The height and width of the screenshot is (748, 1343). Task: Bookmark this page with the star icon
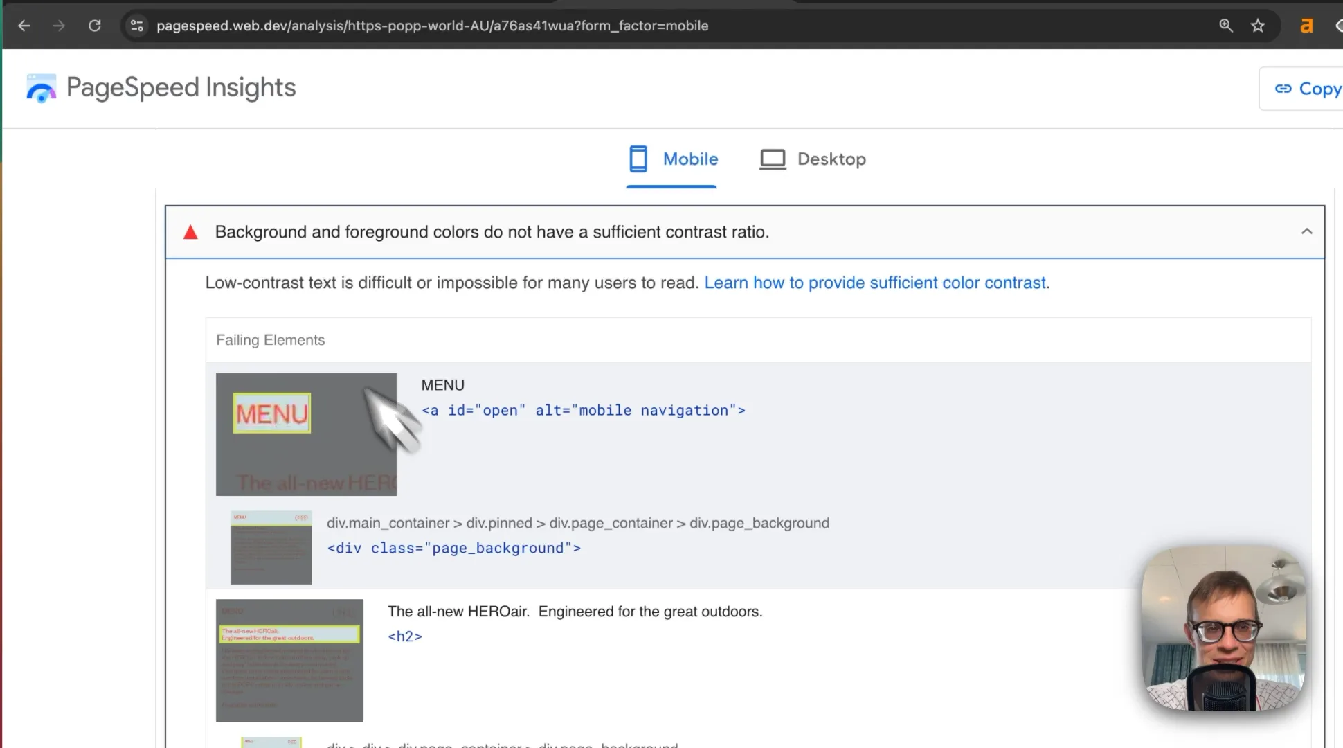(1258, 26)
